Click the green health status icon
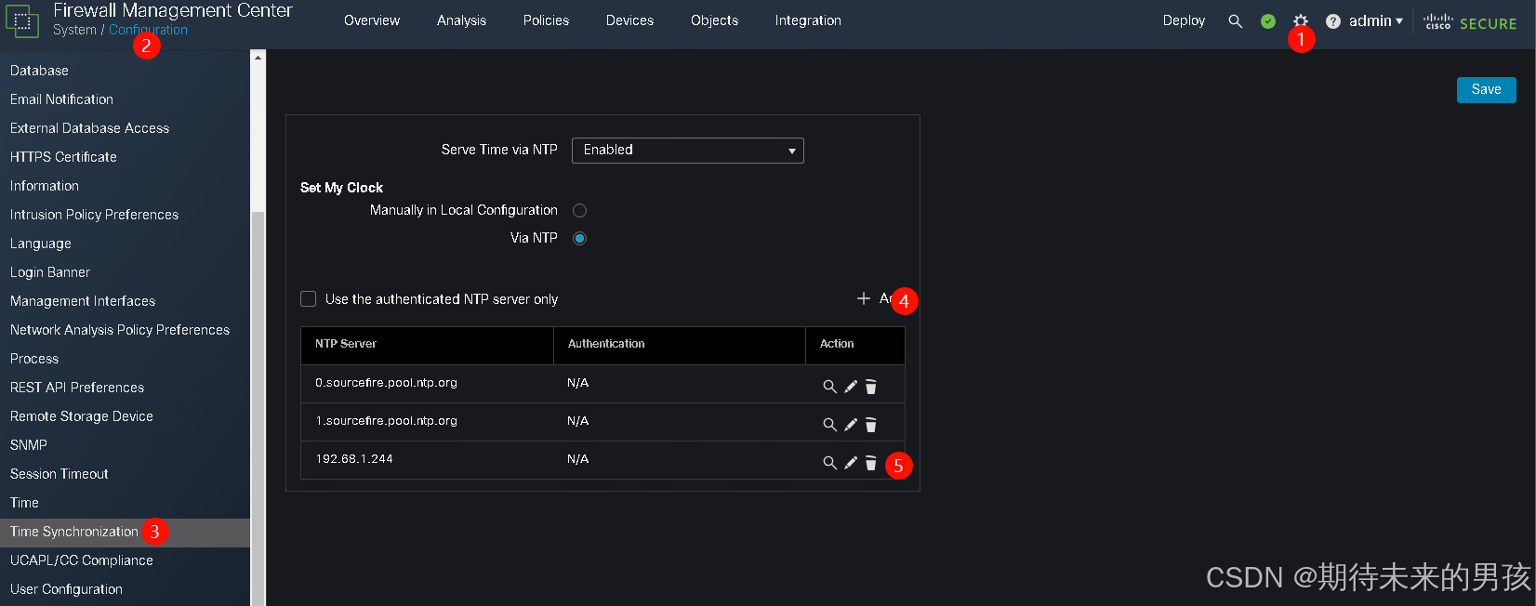1536x606 pixels. point(1267,20)
